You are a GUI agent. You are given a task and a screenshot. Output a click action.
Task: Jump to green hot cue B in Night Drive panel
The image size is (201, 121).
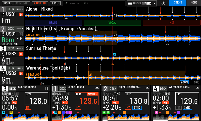pyautogui.click(x=108, y=112)
